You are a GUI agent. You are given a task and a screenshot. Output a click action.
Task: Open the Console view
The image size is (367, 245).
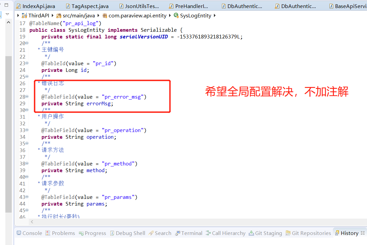pyautogui.click(x=29, y=233)
